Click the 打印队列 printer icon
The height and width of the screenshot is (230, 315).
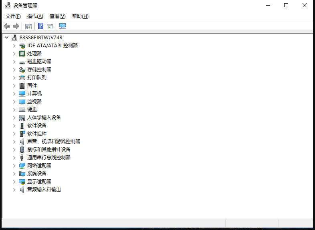(x=22, y=78)
